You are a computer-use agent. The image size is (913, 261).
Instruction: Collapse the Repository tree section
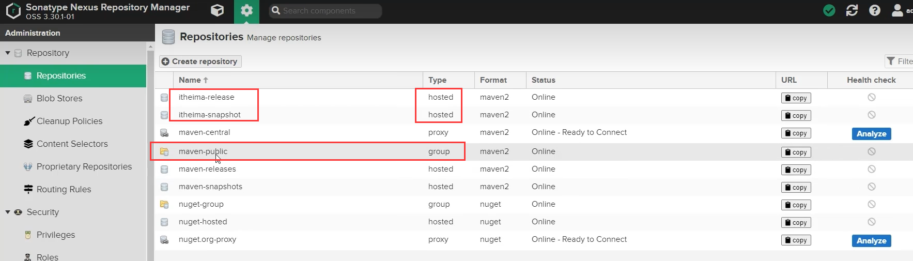pos(8,53)
